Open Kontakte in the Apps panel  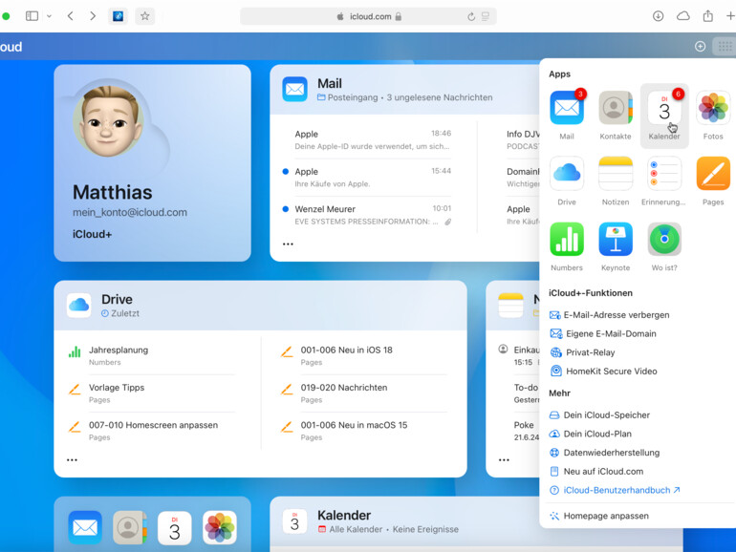tap(616, 108)
